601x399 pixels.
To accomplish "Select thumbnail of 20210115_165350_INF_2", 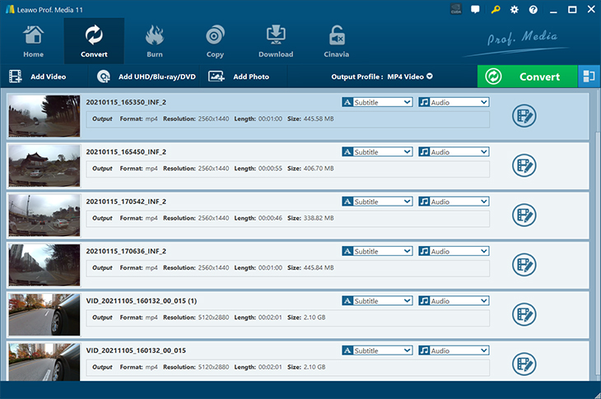I will point(44,116).
